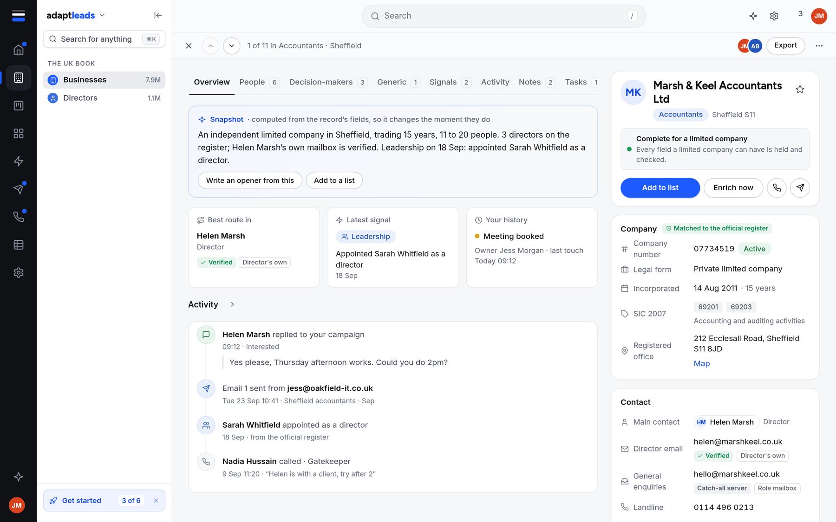Viewport: 836px width, 522px height.
Task: Click Write an opener from this
Action: click(x=250, y=180)
